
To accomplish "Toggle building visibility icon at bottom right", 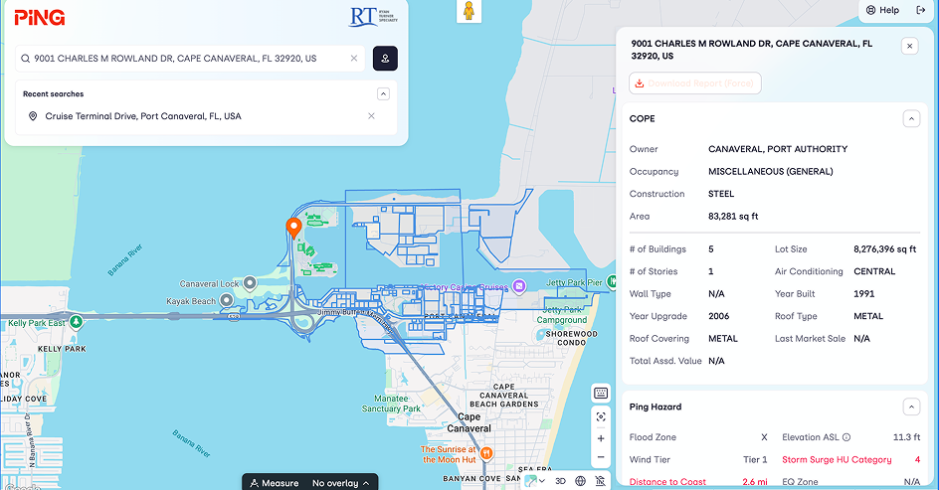I will [600, 481].
